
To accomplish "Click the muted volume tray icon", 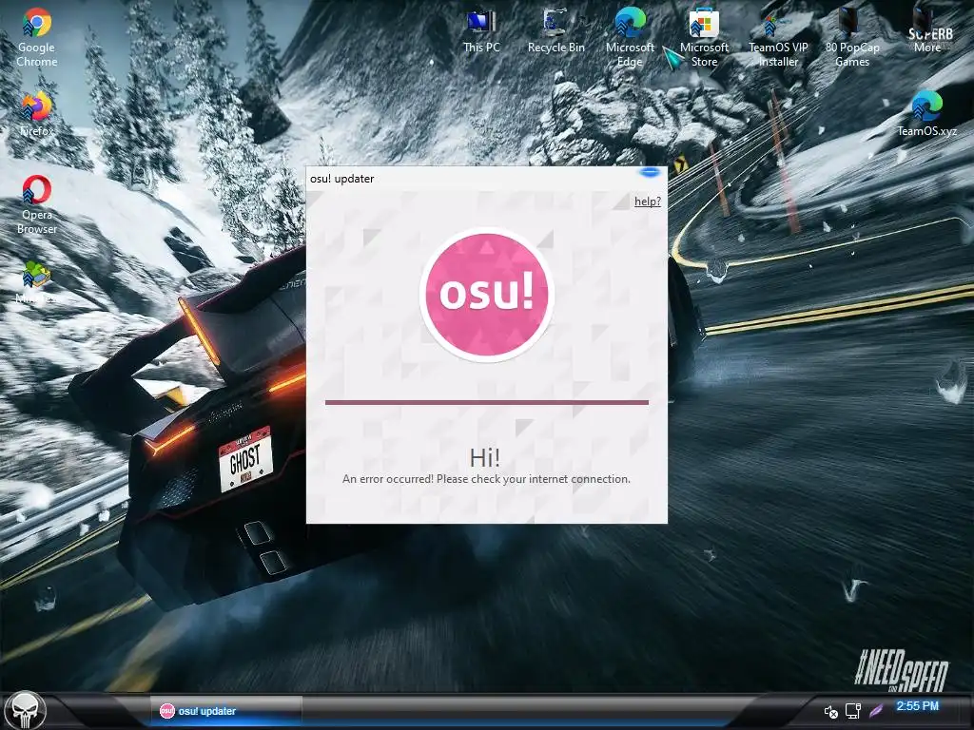I will click(830, 711).
